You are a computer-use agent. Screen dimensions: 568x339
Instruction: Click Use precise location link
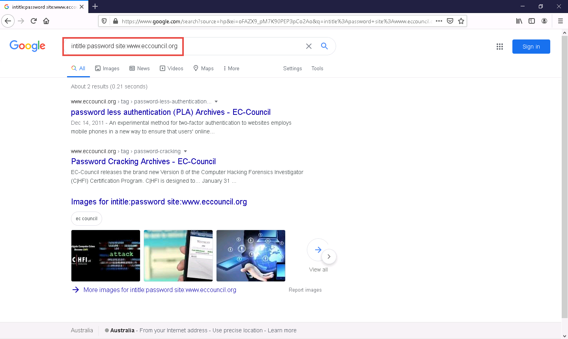pyautogui.click(x=237, y=330)
